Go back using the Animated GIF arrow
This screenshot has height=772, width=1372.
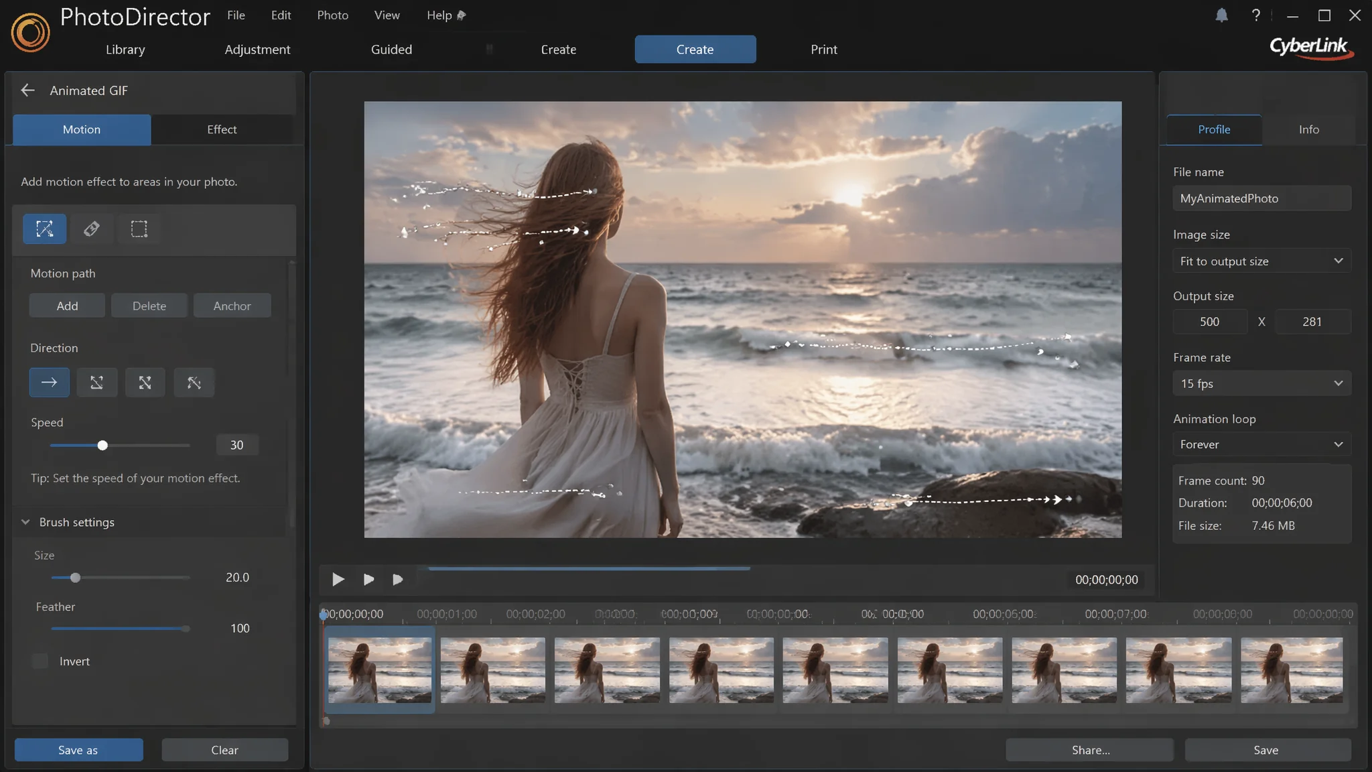pos(27,90)
